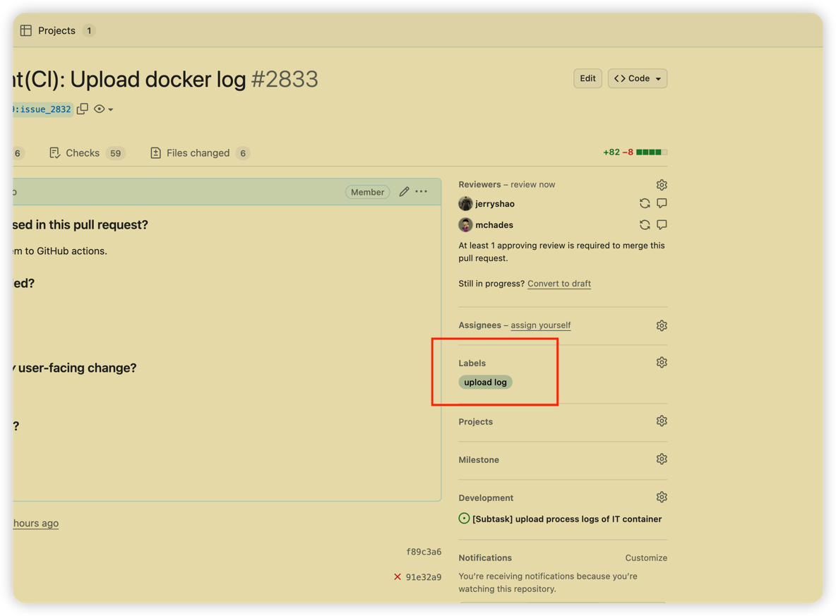This screenshot has height=616, width=836.
Task: Open the Assignees gear settings
Action: click(x=662, y=325)
